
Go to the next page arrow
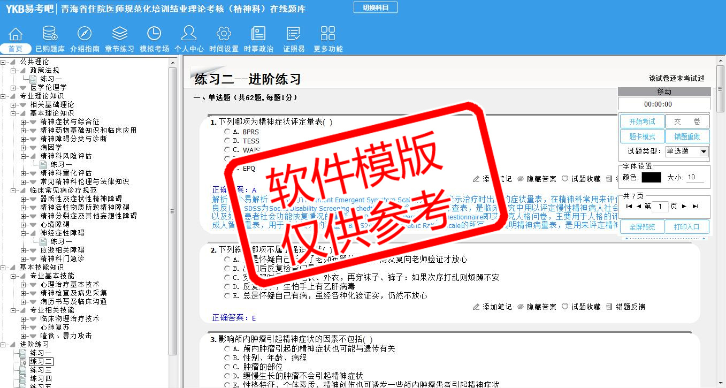point(684,206)
